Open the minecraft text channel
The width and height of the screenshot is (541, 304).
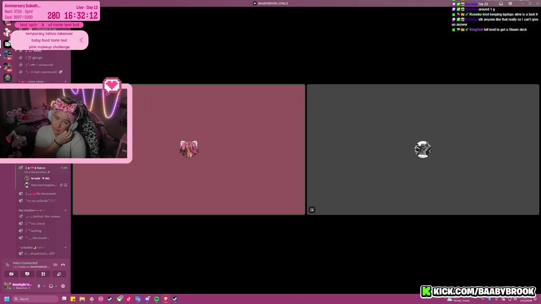tap(42, 65)
